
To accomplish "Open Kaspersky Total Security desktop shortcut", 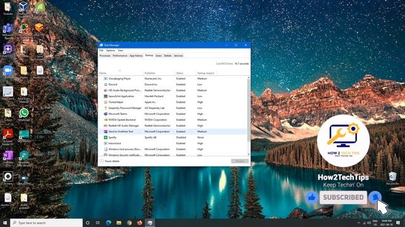I will [24, 158].
